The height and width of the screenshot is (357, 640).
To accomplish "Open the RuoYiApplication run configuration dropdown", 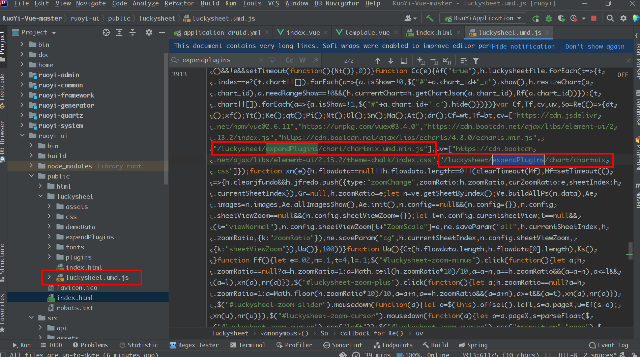I will tap(483, 18).
